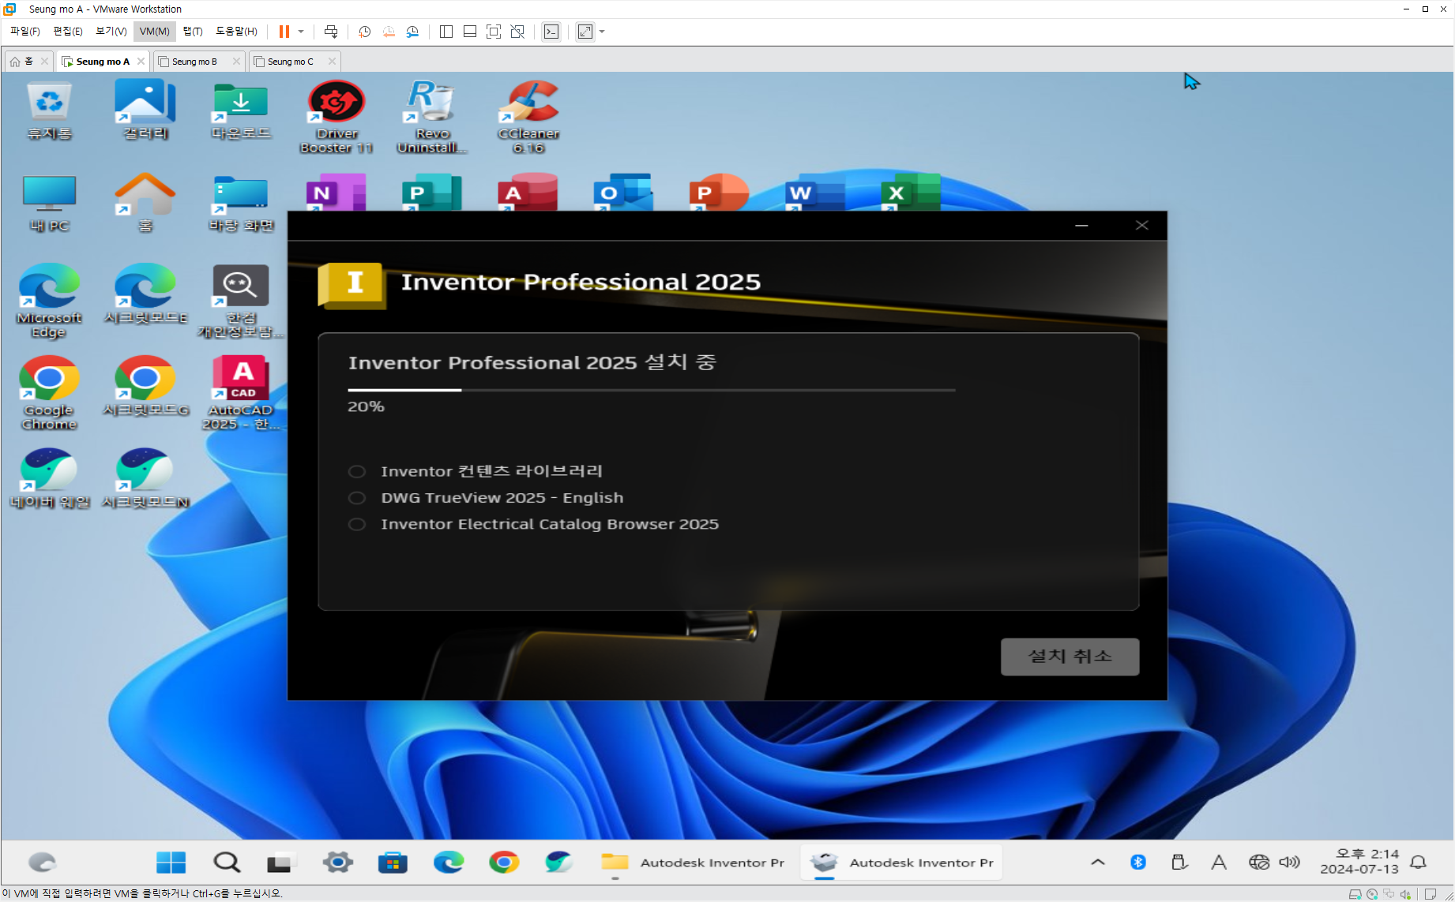Screen dimensions: 1455x902
Task: Toggle the thumbnail bar icon
Action: point(470,32)
